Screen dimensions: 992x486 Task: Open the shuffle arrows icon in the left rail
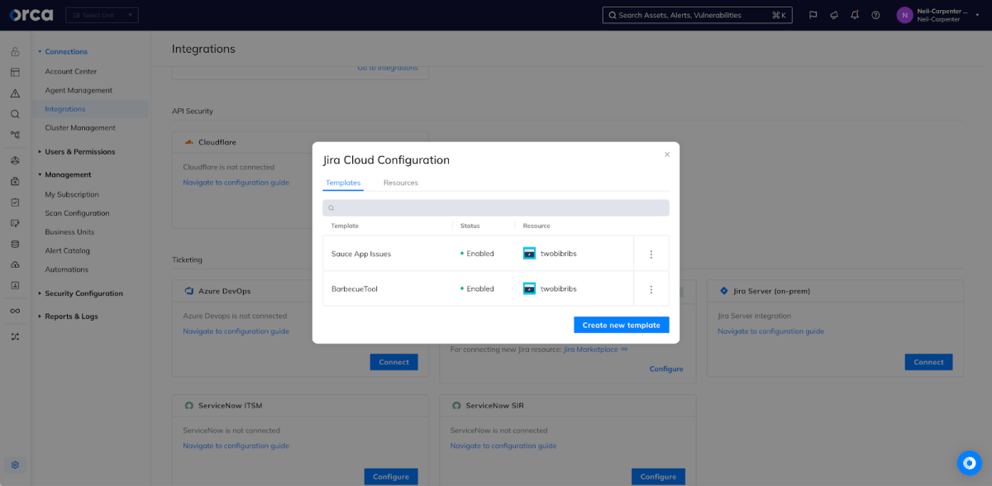pos(15,336)
